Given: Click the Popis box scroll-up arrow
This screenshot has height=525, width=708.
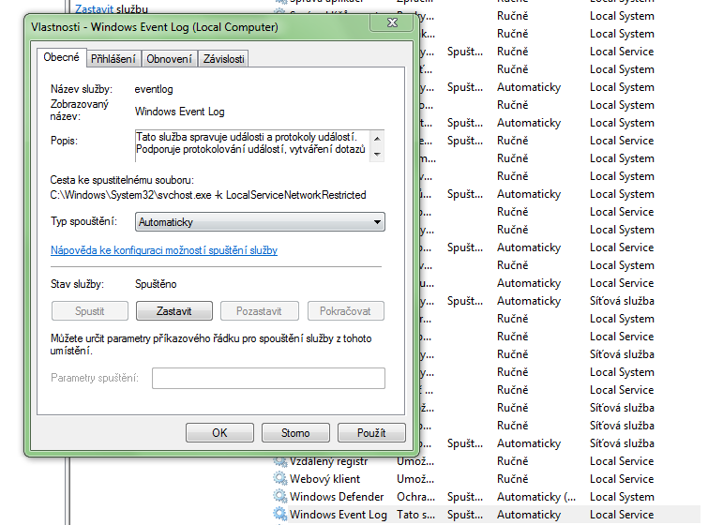Looking at the screenshot, I should pos(377,139).
